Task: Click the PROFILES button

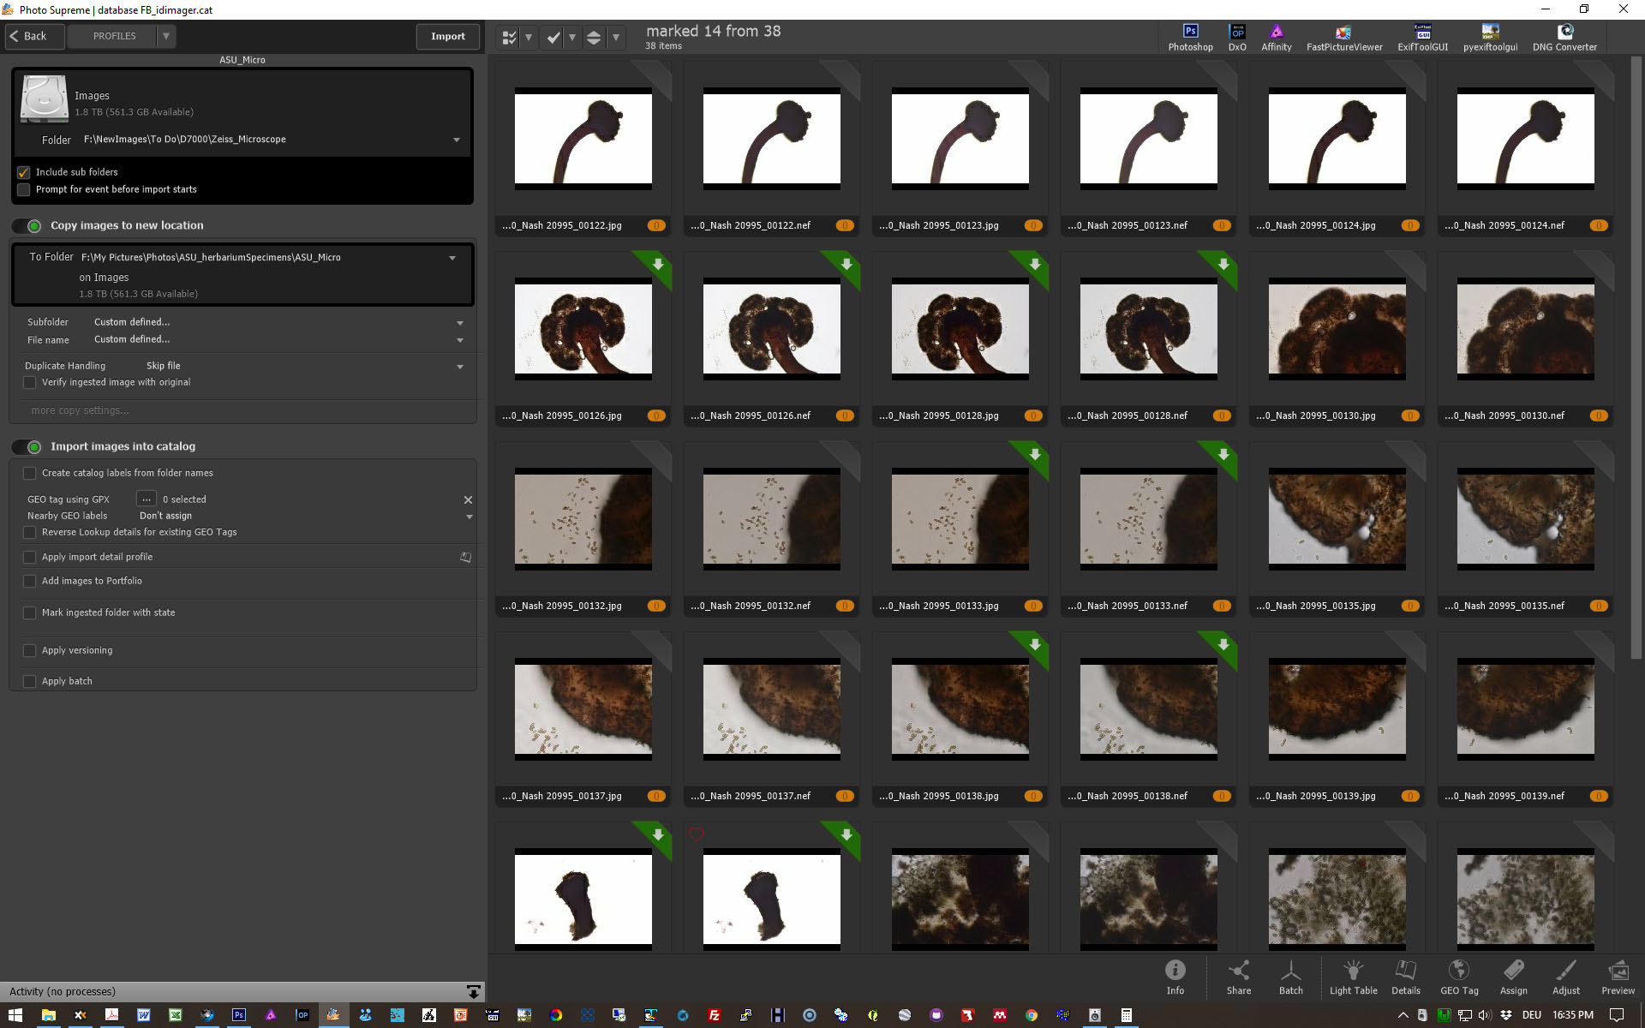Action: pyautogui.click(x=113, y=36)
